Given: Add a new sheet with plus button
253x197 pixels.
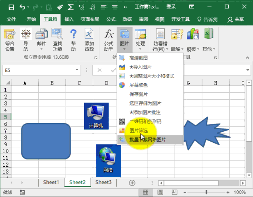Looking at the screenshot, I should click(x=132, y=183).
